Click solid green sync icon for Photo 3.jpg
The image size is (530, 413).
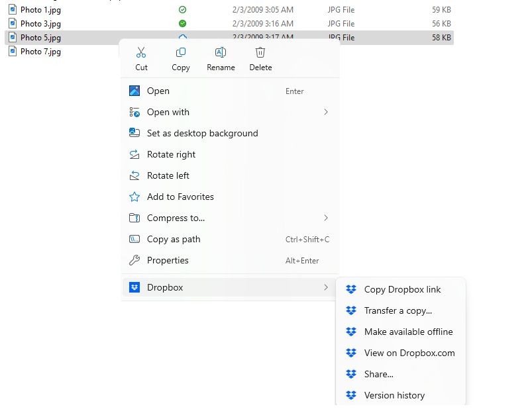pyautogui.click(x=183, y=24)
